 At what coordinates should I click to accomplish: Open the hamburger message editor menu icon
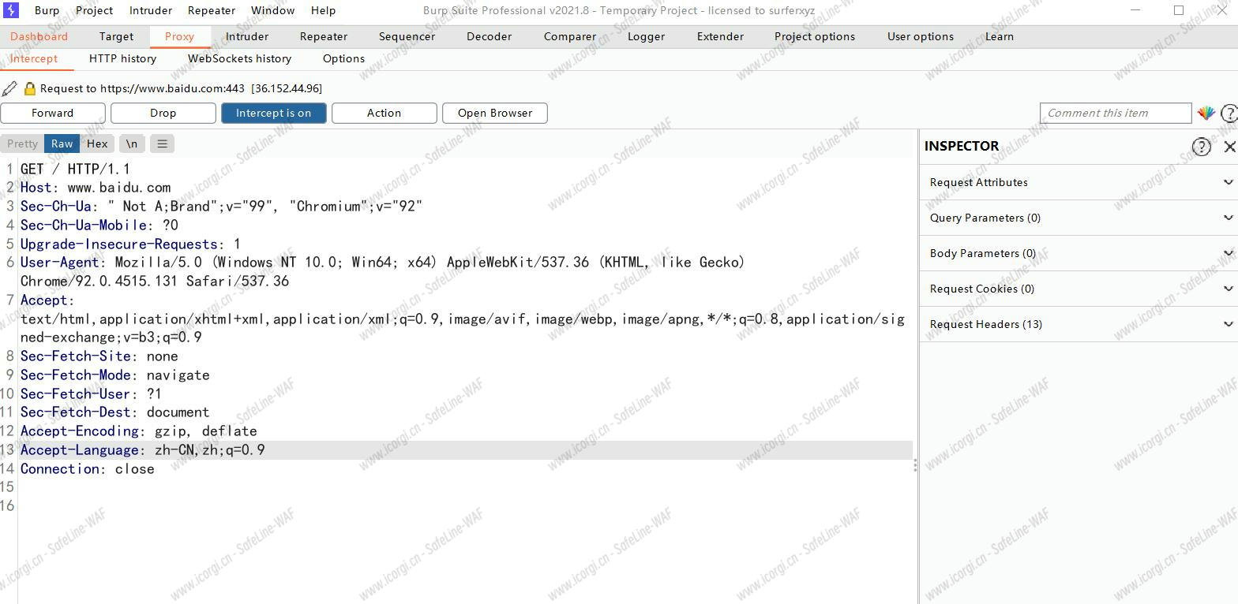coord(162,144)
